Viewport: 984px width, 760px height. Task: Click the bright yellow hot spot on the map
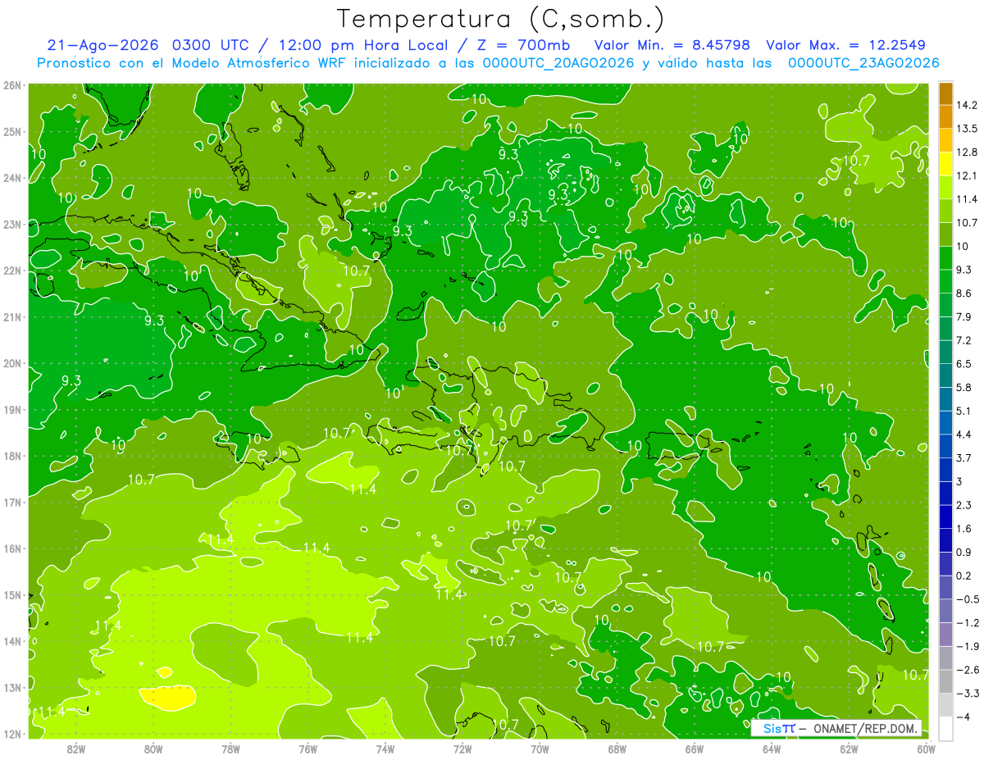pyautogui.click(x=169, y=697)
